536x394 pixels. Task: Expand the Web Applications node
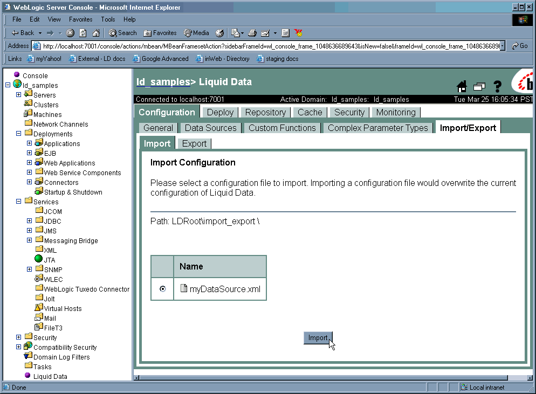(30, 162)
